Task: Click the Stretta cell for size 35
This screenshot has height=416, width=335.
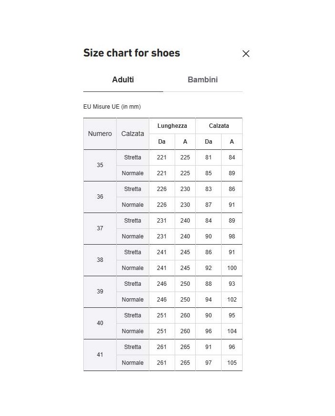Action: click(133, 157)
